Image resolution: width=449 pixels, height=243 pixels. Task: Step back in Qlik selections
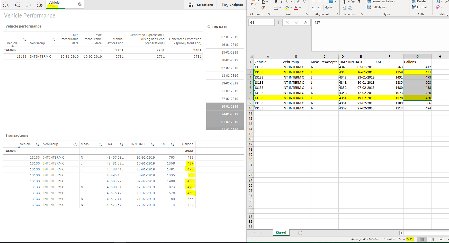17,5
